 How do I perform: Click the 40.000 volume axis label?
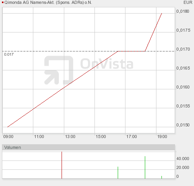click(x=183, y=159)
